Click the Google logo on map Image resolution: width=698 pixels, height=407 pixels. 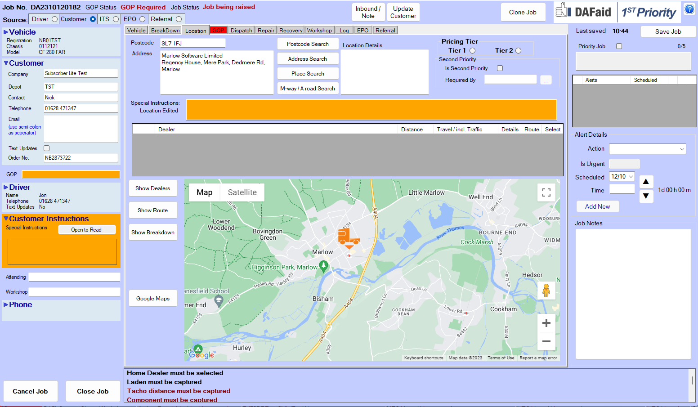click(201, 355)
